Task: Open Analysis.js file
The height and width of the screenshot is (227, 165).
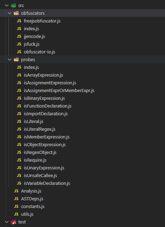Action: (31, 191)
